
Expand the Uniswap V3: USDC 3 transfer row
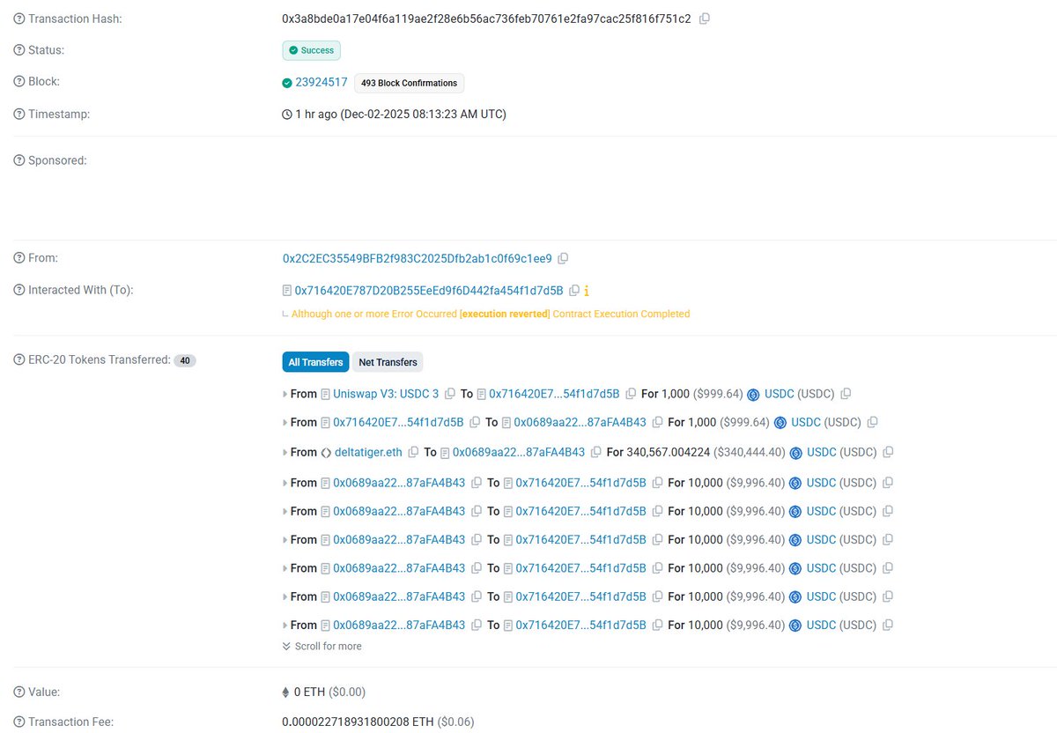coord(285,394)
